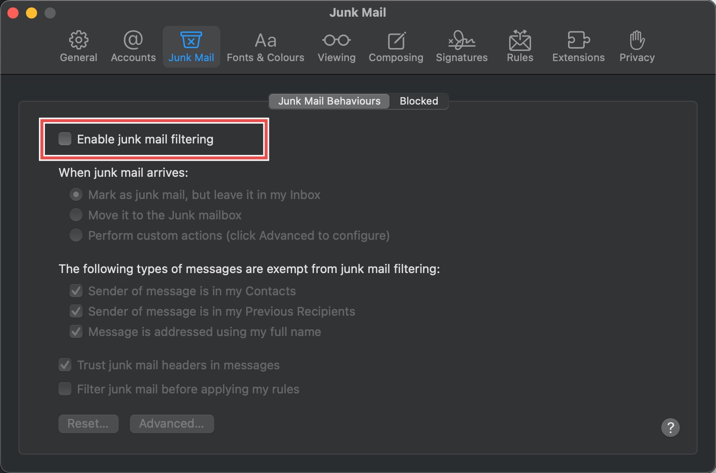
Task: Click the Advanced... button
Action: click(x=172, y=423)
